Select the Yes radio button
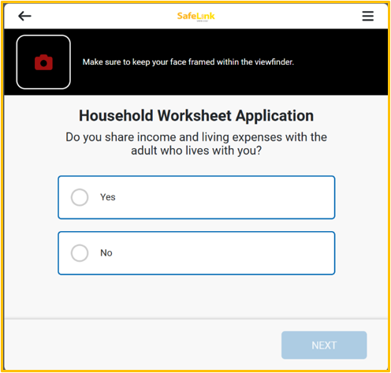 (x=80, y=197)
